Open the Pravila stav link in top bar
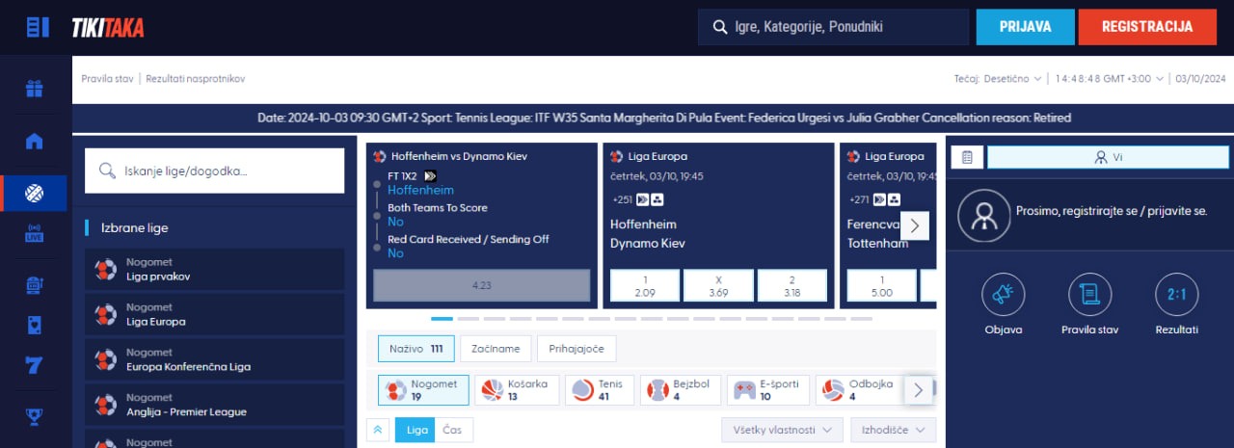Viewport: 1234px width, 448px height. (107, 79)
